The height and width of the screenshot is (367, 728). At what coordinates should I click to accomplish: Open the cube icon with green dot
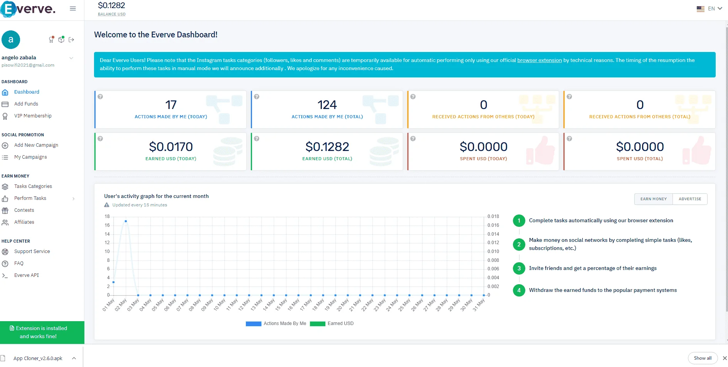61,39
